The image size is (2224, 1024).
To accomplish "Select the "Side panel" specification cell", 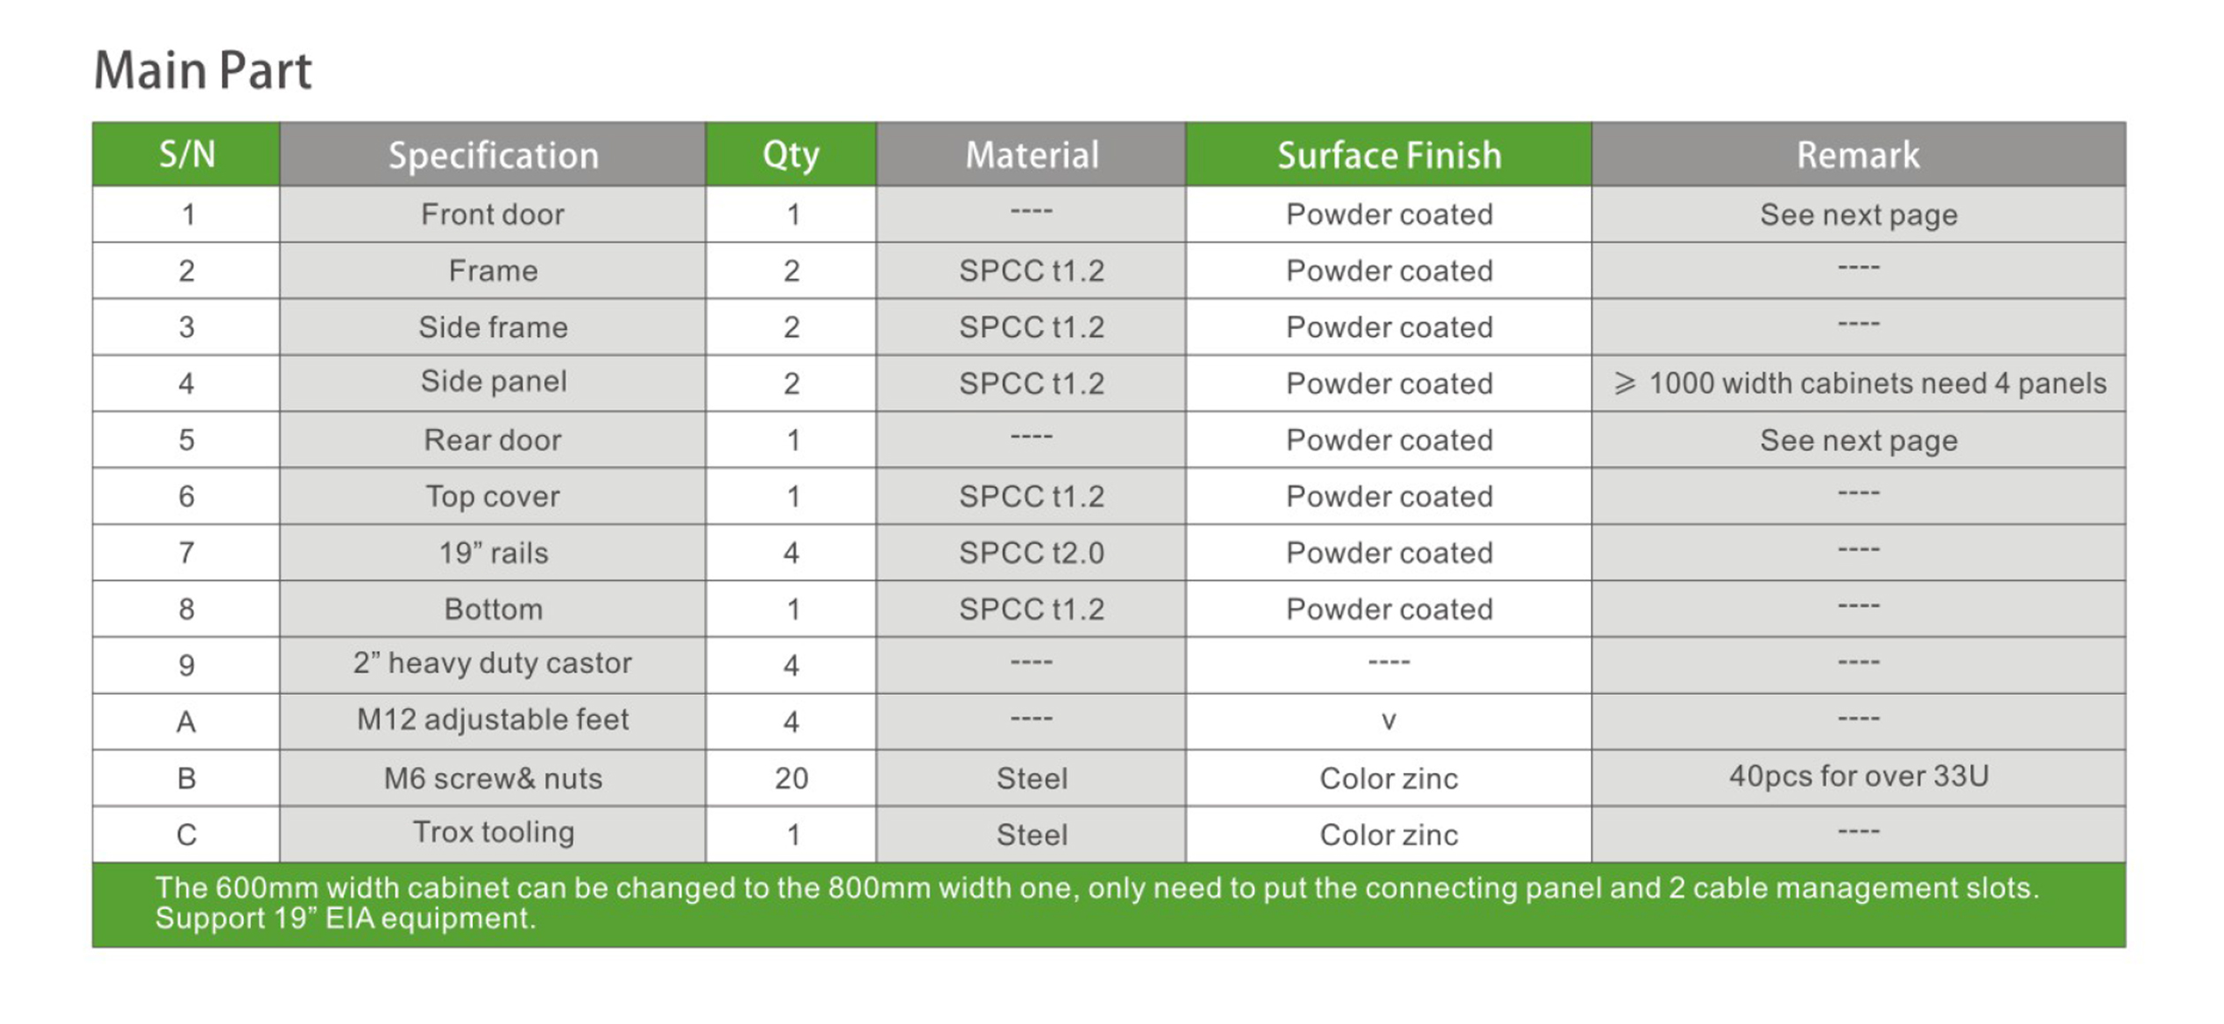I will (493, 382).
